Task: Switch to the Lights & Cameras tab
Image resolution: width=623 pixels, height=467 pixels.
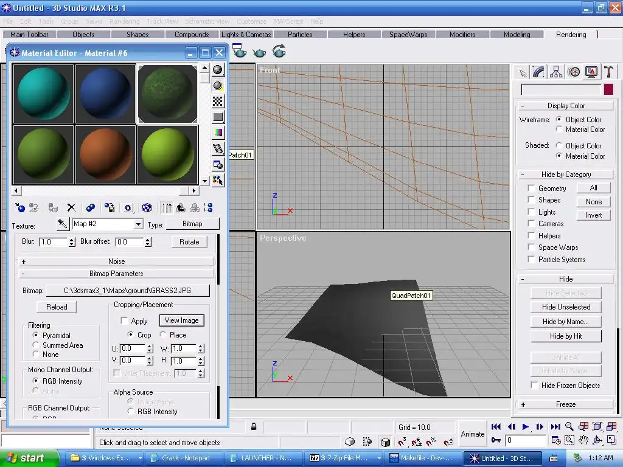Action: pyautogui.click(x=246, y=35)
